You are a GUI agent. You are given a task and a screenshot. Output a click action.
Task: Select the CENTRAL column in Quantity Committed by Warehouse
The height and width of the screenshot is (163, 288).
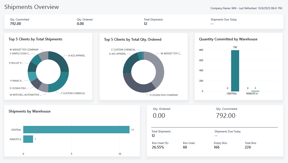[235, 71]
